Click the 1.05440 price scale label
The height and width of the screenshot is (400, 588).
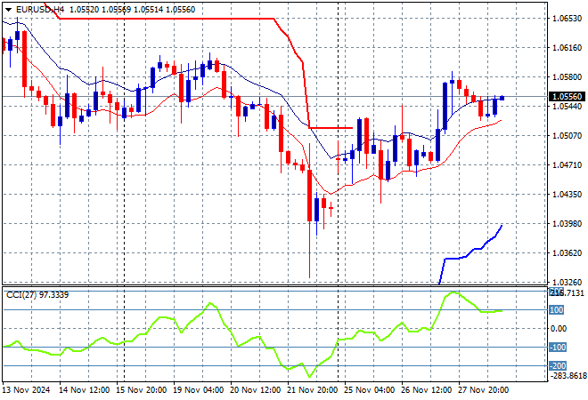[x=567, y=107]
